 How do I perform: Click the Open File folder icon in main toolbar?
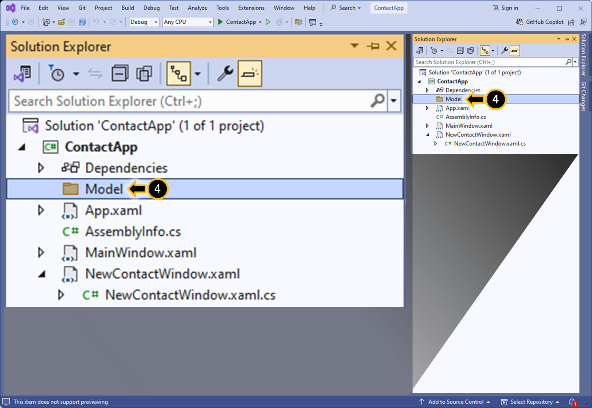tap(62, 22)
